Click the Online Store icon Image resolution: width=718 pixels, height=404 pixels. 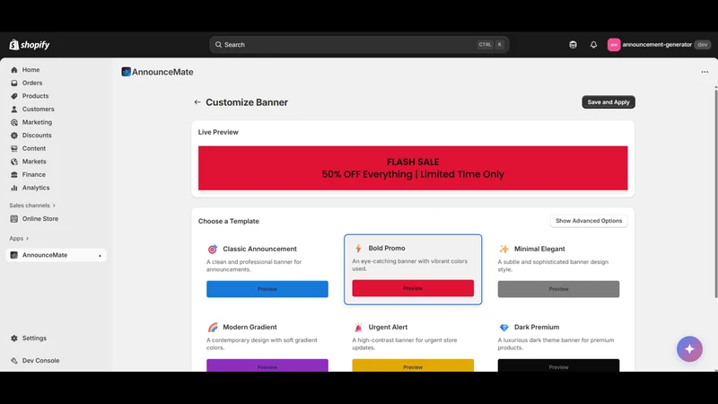coord(14,218)
